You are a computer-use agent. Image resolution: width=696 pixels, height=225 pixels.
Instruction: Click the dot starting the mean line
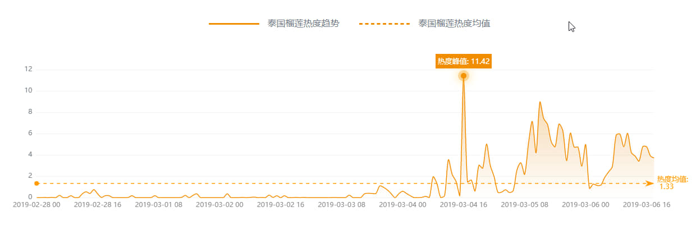click(x=36, y=183)
